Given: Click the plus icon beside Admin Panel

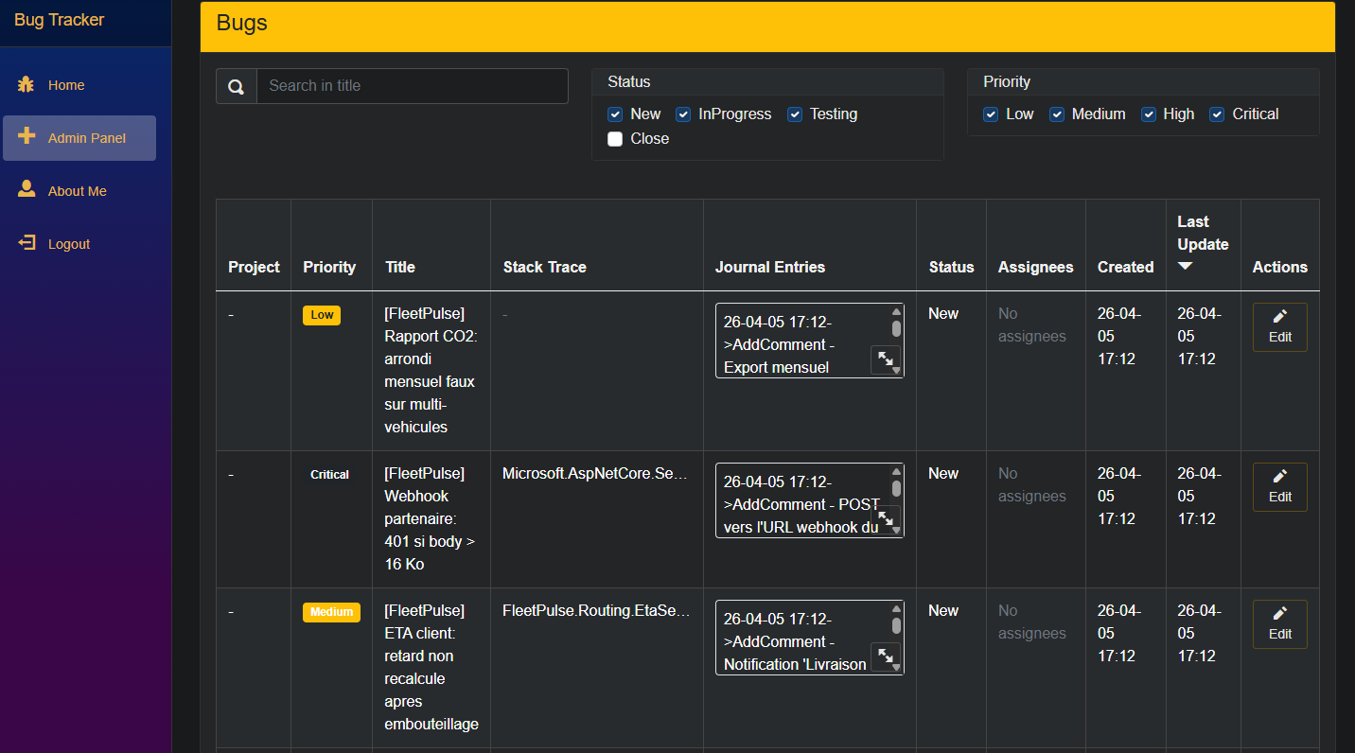Looking at the screenshot, I should pyautogui.click(x=26, y=136).
